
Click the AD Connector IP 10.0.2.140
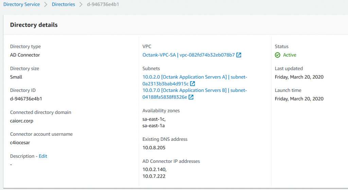tap(154, 170)
